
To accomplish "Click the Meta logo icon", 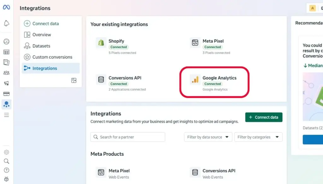I will 6,7.
